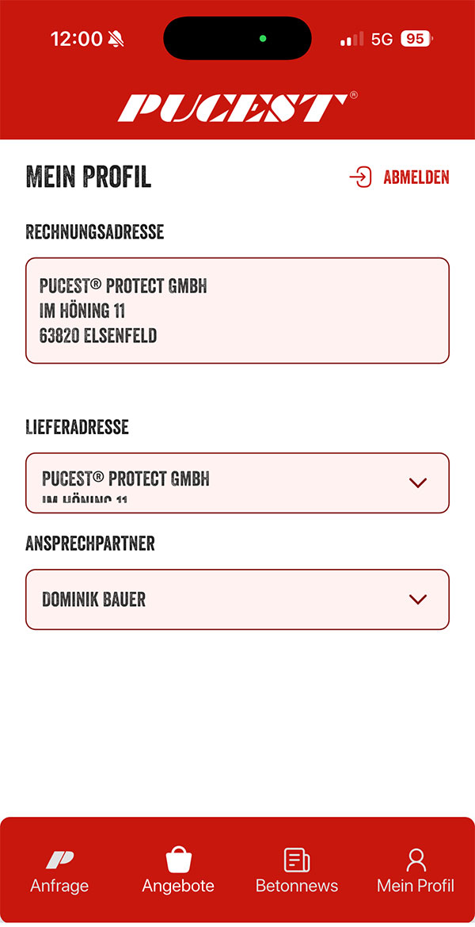The width and height of the screenshot is (475, 927).
Task: Click the ABMELDEN logout link
Action: pyautogui.click(x=416, y=177)
